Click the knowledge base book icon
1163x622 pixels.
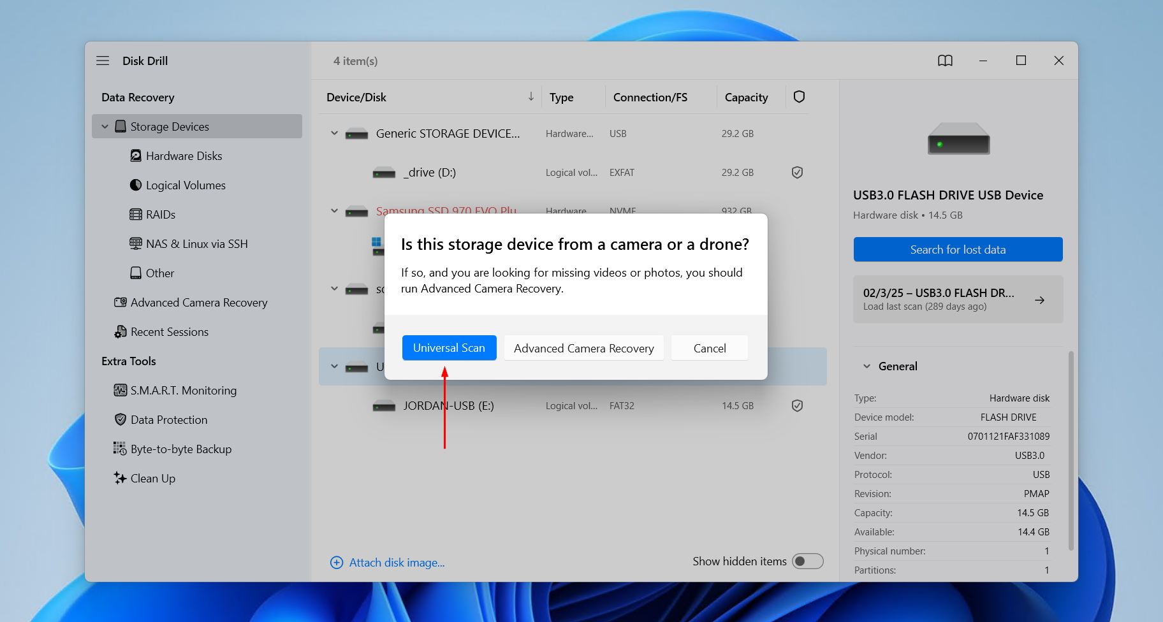(x=945, y=61)
